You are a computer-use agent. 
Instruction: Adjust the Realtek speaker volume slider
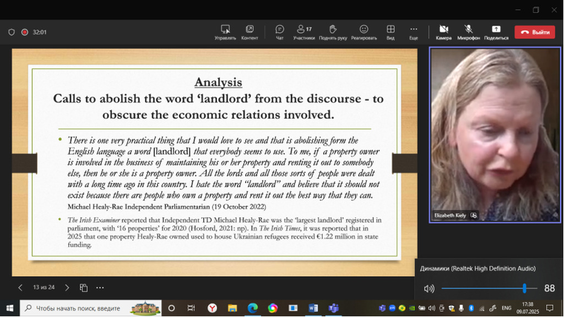[524, 288]
